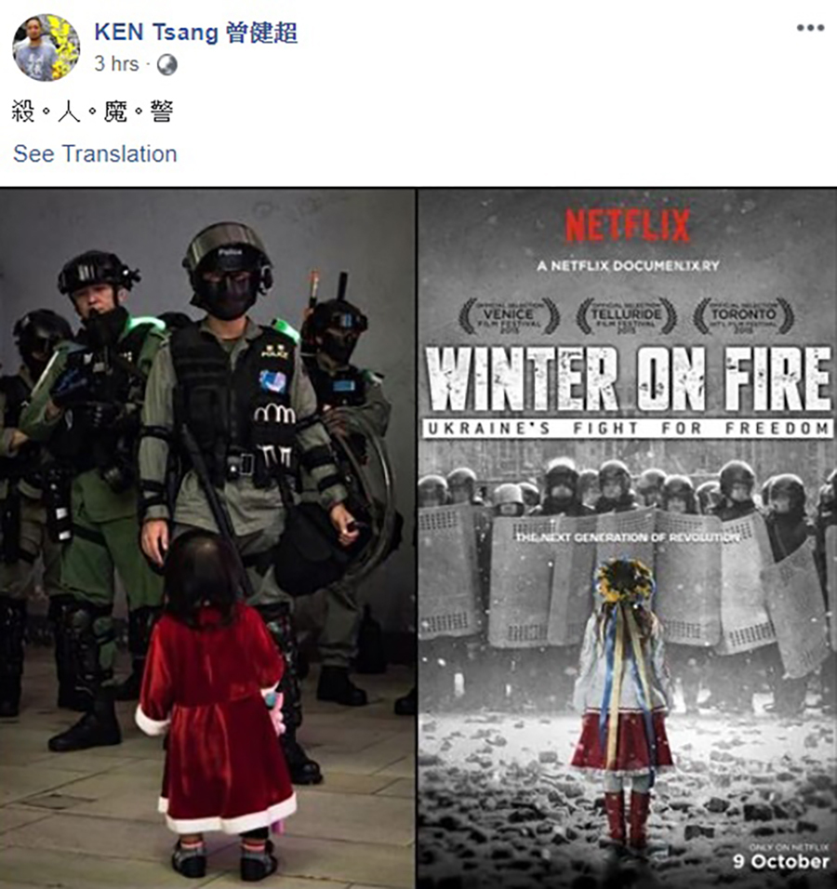Click the Telluride film festival laurel badge

point(627,316)
